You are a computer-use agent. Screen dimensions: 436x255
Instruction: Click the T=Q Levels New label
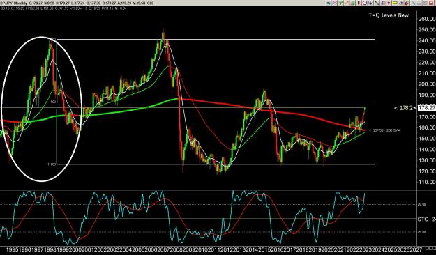click(389, 15)
